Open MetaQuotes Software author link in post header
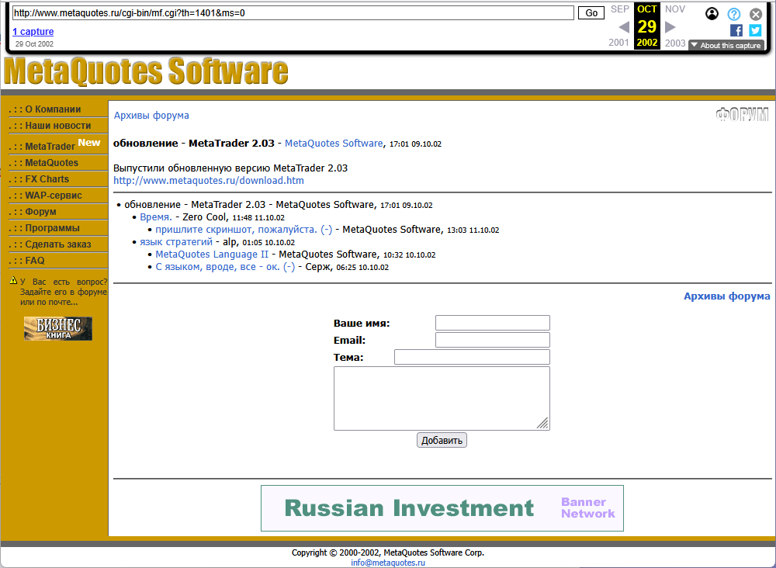 click(334, 144)
